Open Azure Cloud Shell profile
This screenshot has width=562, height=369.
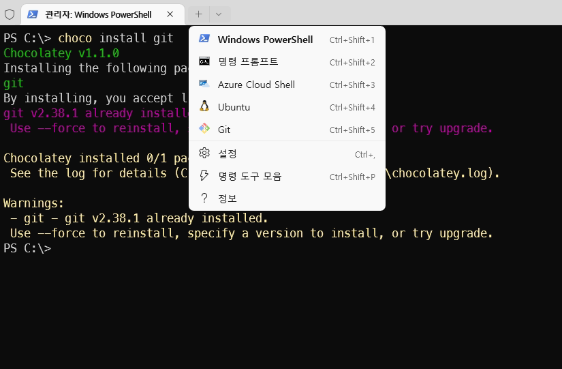[287, 85]
